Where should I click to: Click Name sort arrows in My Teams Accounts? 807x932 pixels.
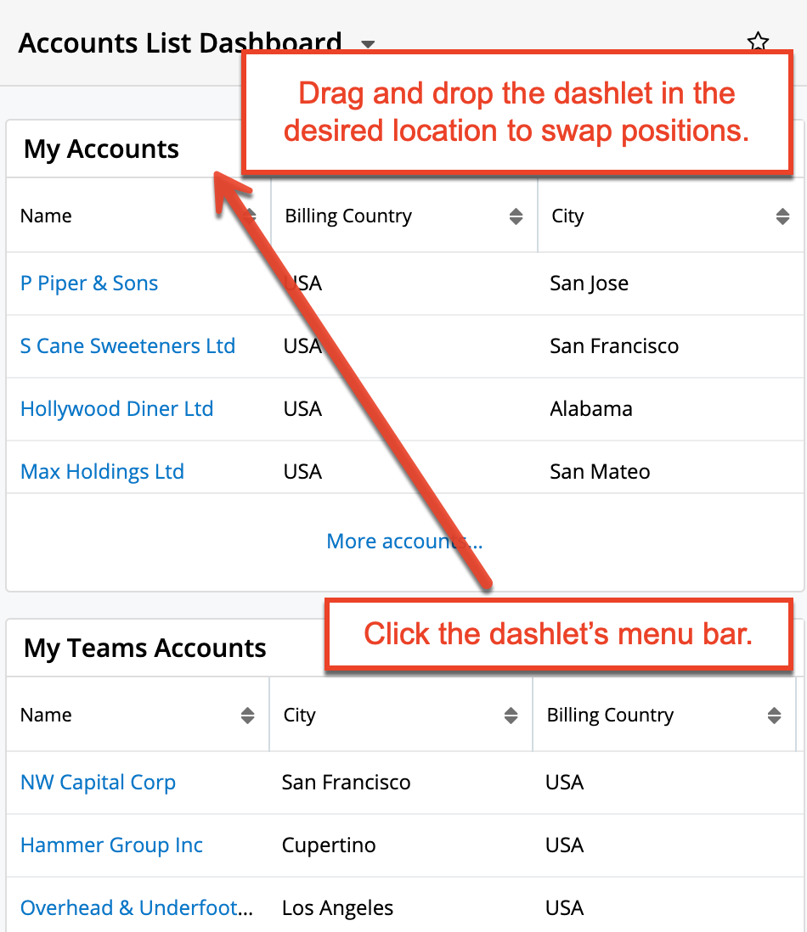click(247, 716)
